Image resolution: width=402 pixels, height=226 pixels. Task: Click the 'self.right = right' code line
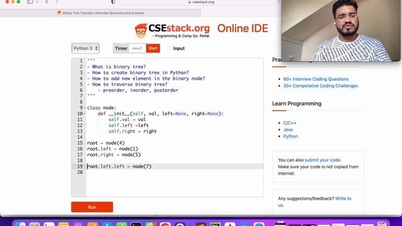coord(133,131)
